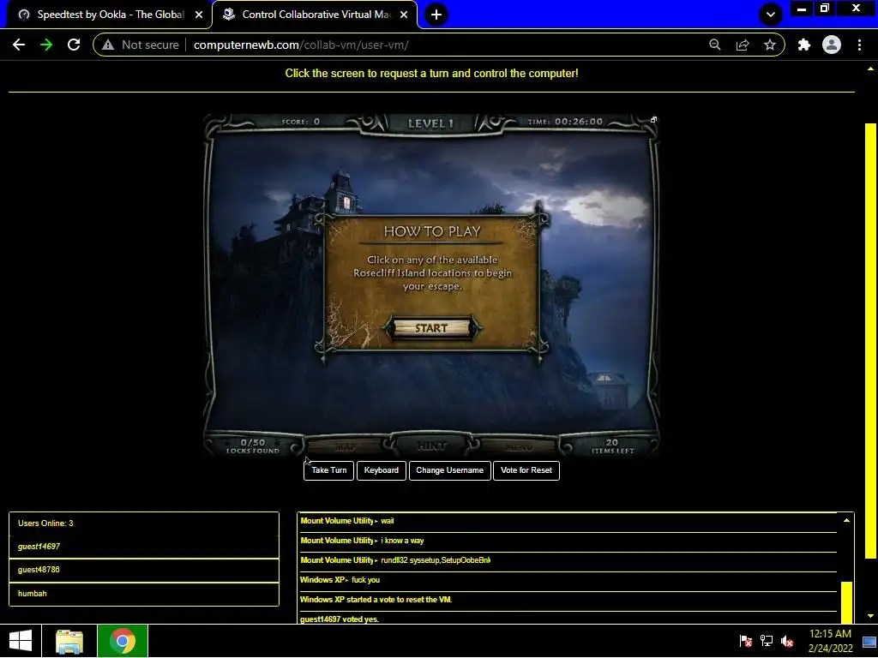Click the page's yellow vertical scrollbar
This screenshot has height=658, width=878.
coord(870,340)
